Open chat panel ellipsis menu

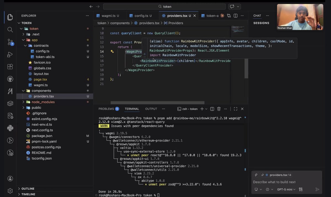tap(267, 16)
